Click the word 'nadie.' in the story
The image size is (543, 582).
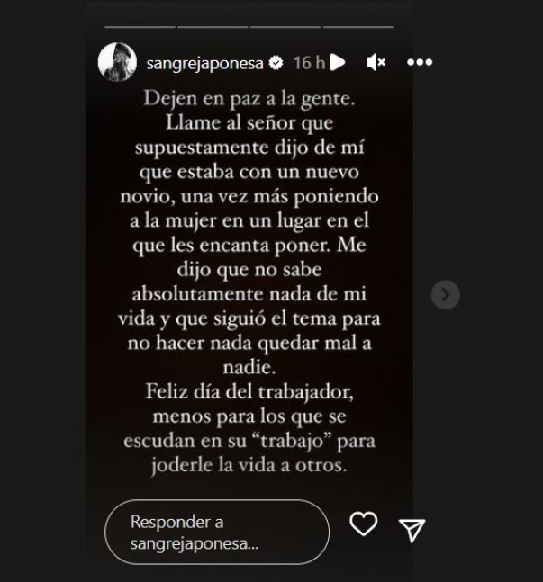click(x=249, y=368)
